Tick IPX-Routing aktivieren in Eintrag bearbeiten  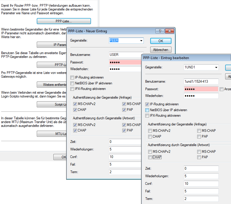tap(147, 116)
